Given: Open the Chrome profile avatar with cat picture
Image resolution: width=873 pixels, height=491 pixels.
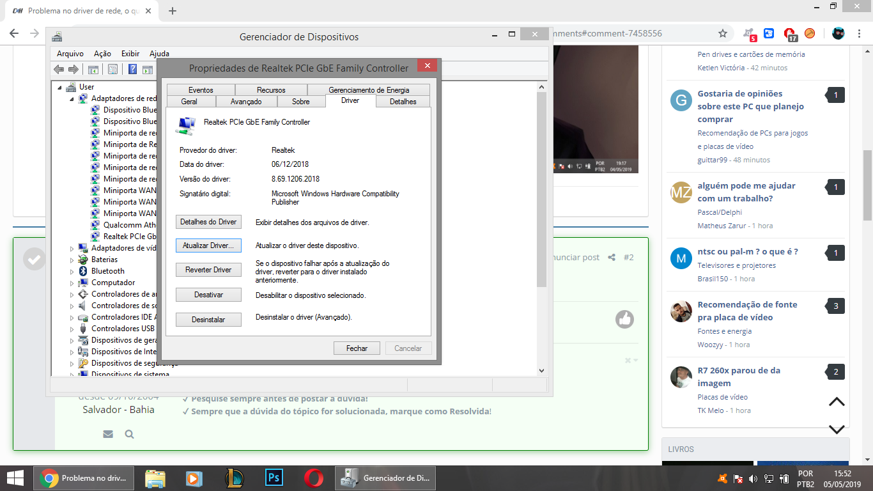Looking at the screenshot, I should point(838,33).
